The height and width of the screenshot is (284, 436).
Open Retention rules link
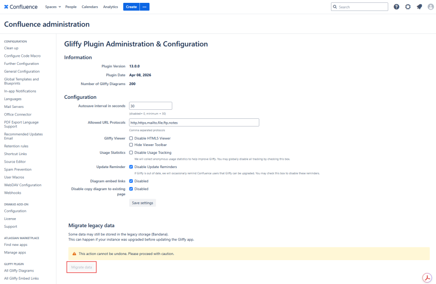[x=16, y=146]
